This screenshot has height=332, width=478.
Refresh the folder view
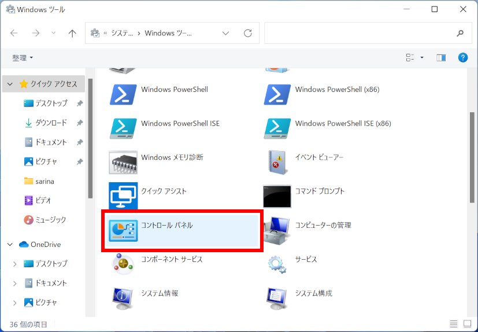pyautogui.click(x=248, y=33)
